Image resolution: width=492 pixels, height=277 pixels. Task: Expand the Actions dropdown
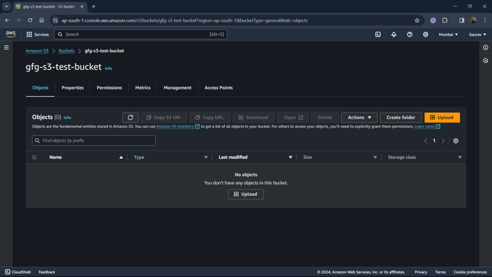[x=359, y=117]
